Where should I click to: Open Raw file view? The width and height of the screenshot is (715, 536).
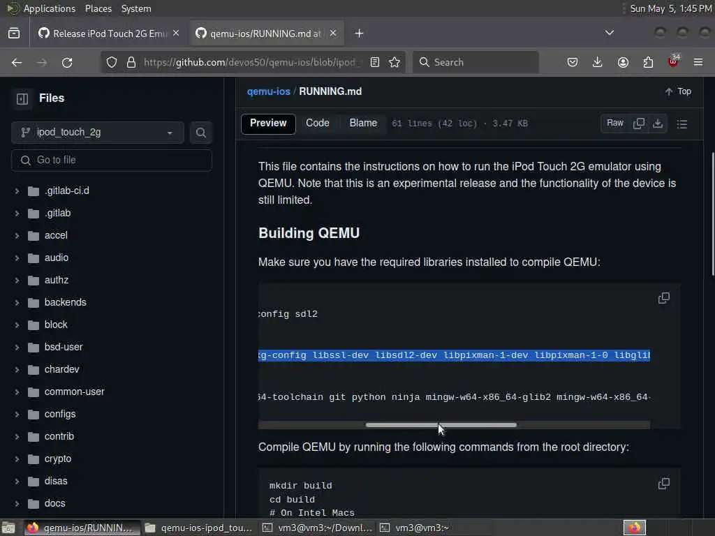tap(614, 123)
